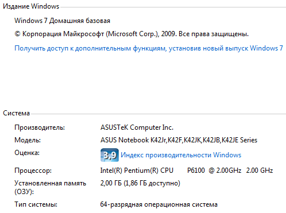Image resolution: width=286 pixels, height=213 pixels.
Task: Select the 64-разрядная операционная система text
Action: [x=159, y=204]
